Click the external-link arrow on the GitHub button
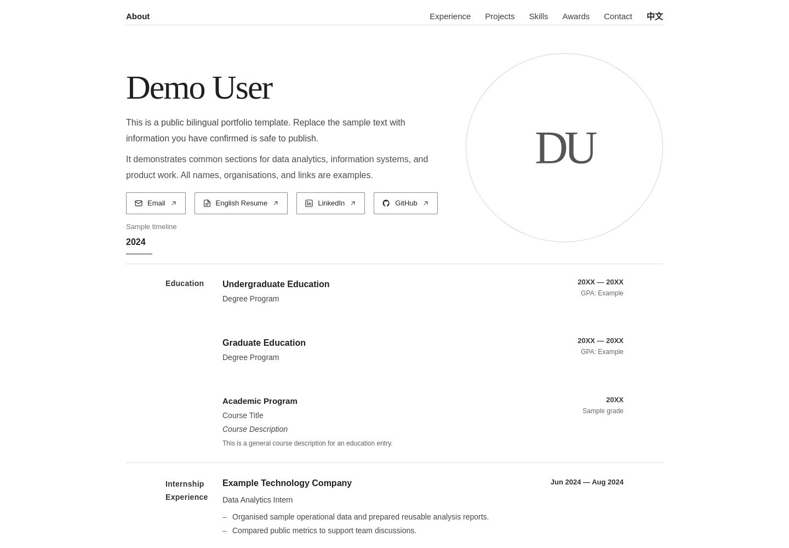The width and height of the screenshot is (789, 548). (426, 203)
